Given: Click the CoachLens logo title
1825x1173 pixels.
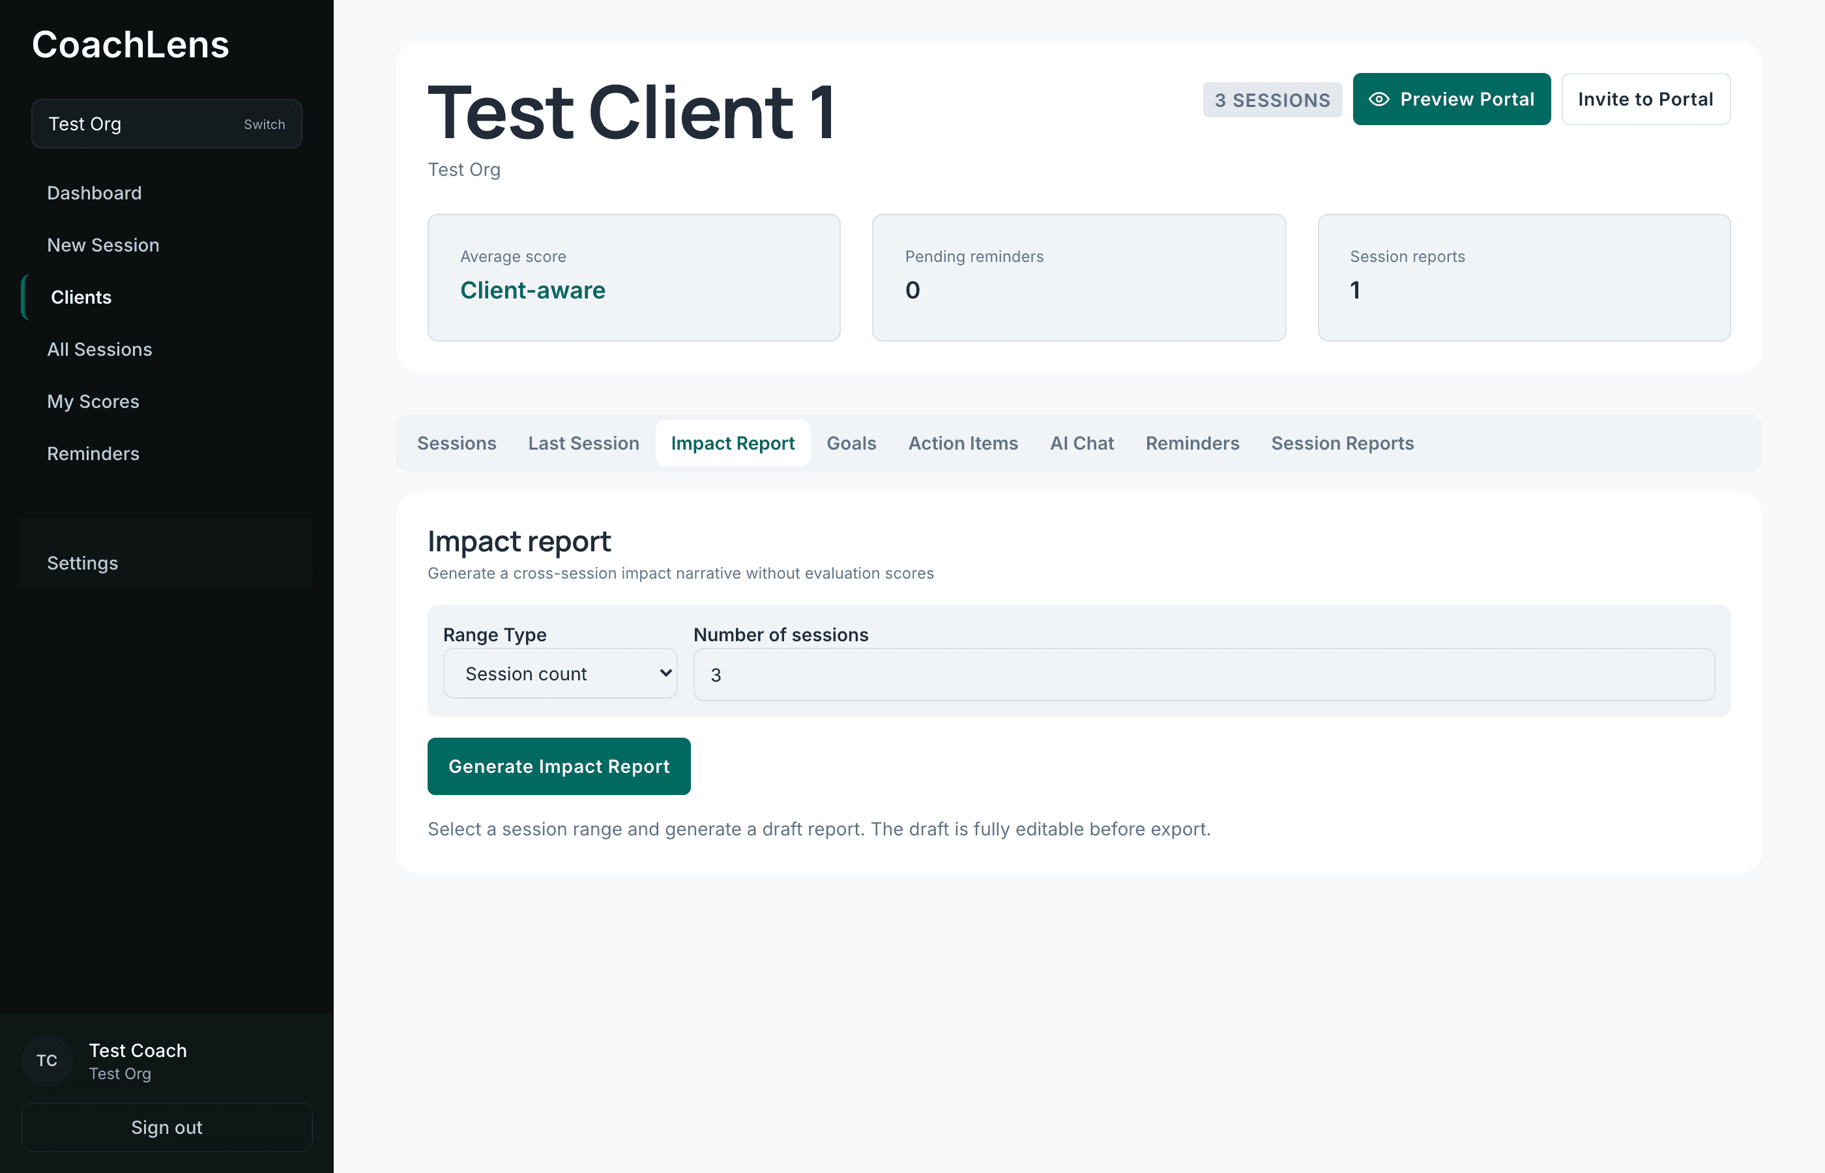Looking at the screenshot, I should [130, 44].
